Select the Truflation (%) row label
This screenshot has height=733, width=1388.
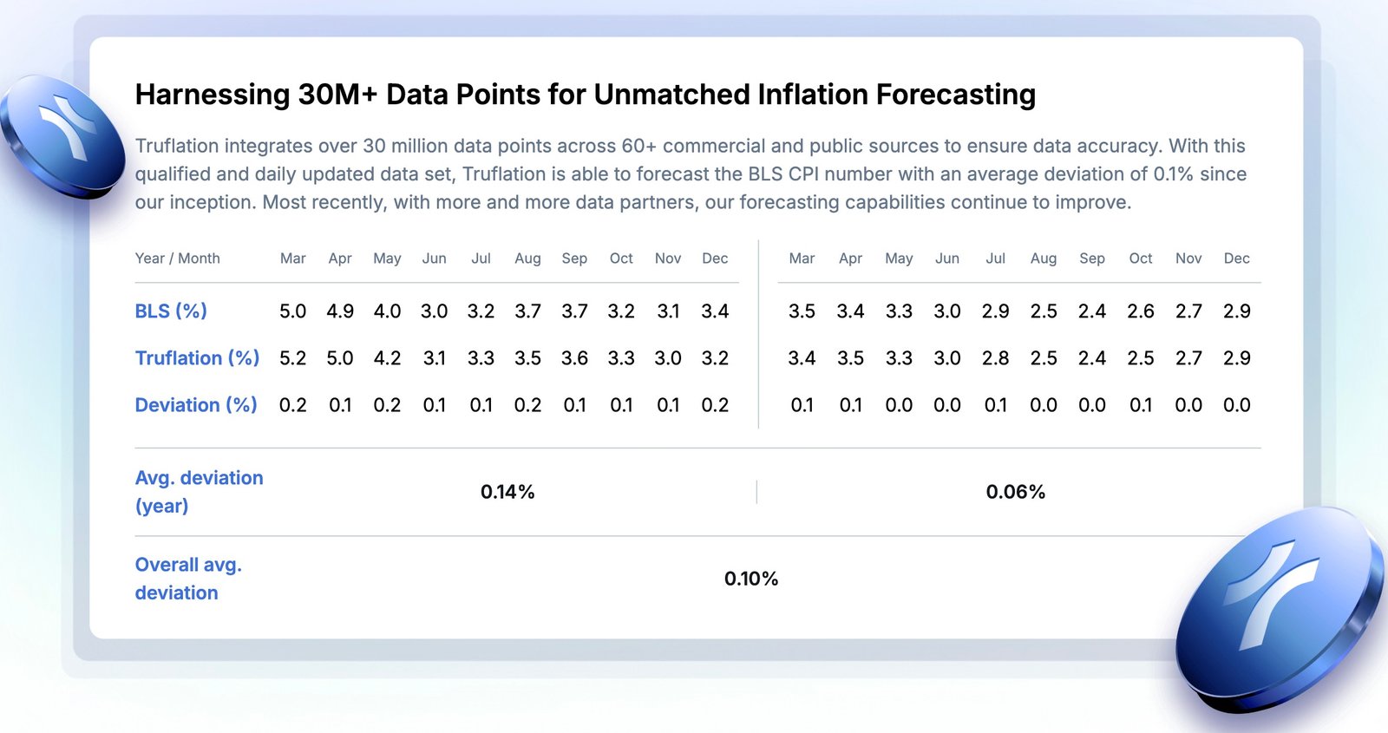[197, 357]
